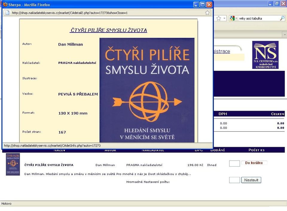Click the N.S. Centrum bookshop logo
Screen dimensions: 287x211
pyautogui.click(x=265, y=55)
